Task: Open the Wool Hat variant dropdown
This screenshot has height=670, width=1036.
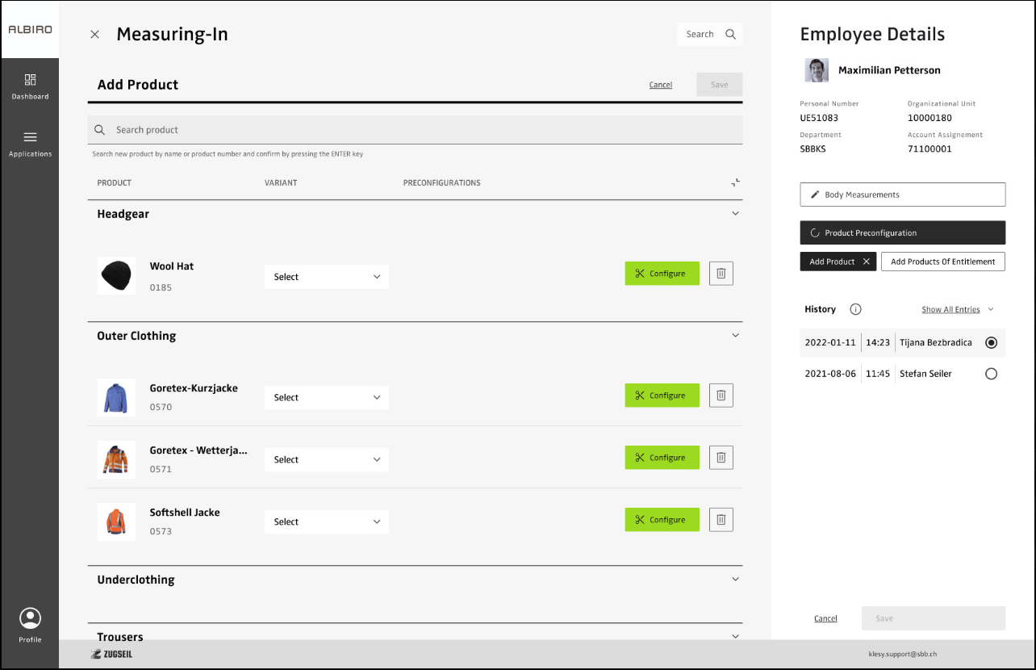Action: (327, 277)
